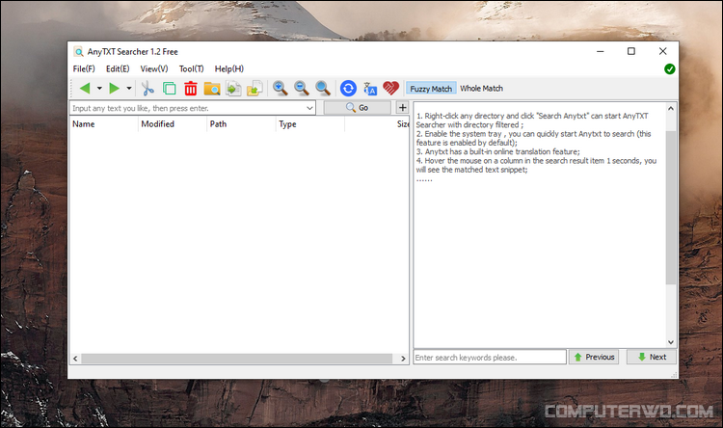Click the red heart donate icon
The image size is (723, 428).
pyautogui.click(x=391, y=88)
